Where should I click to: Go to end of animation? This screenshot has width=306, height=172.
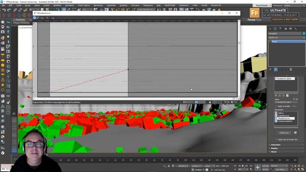click(x=251, y=166)
